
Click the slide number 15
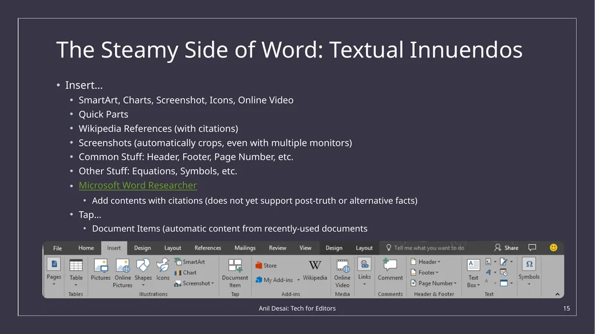click(x=566, y=308)
